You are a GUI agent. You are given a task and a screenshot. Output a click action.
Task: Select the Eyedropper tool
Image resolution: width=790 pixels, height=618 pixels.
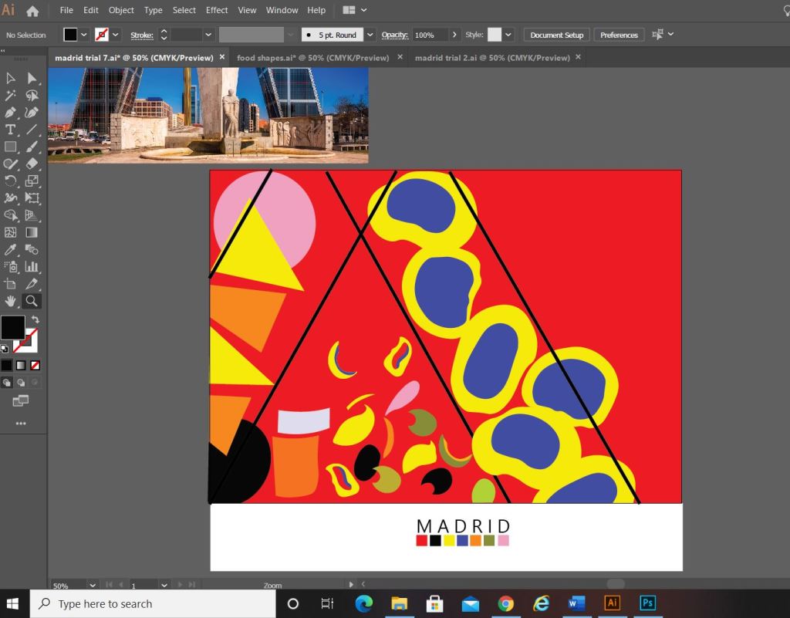11,249
